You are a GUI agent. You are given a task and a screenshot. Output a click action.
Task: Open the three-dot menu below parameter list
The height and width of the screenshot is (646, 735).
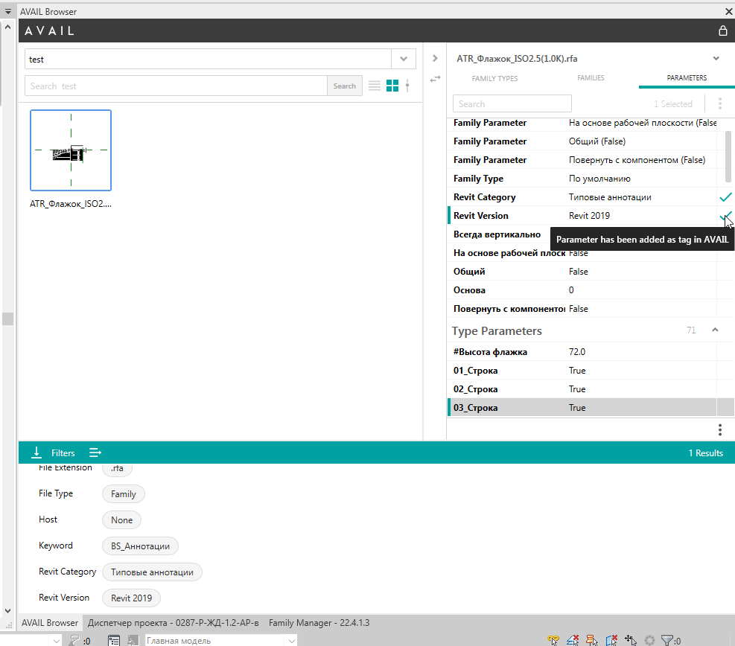[x=720, y=429]
